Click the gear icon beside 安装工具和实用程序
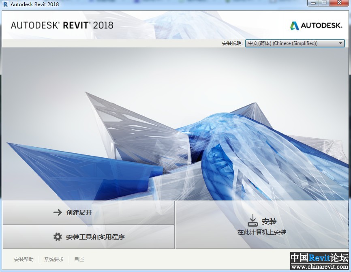Screen dimensions: 351x272 tap(58, 237)
